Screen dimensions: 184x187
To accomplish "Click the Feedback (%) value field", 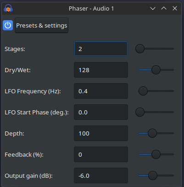I will 101,154.
